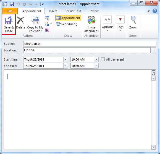Click the Subject field with Meet James
The height and width of the screenshot is (154, 160).
click(90, 44)
